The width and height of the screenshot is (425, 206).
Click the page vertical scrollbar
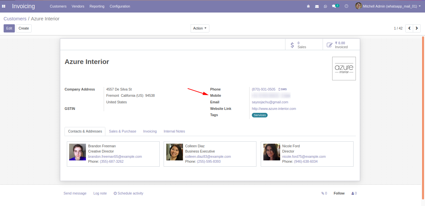coord(423,117)
